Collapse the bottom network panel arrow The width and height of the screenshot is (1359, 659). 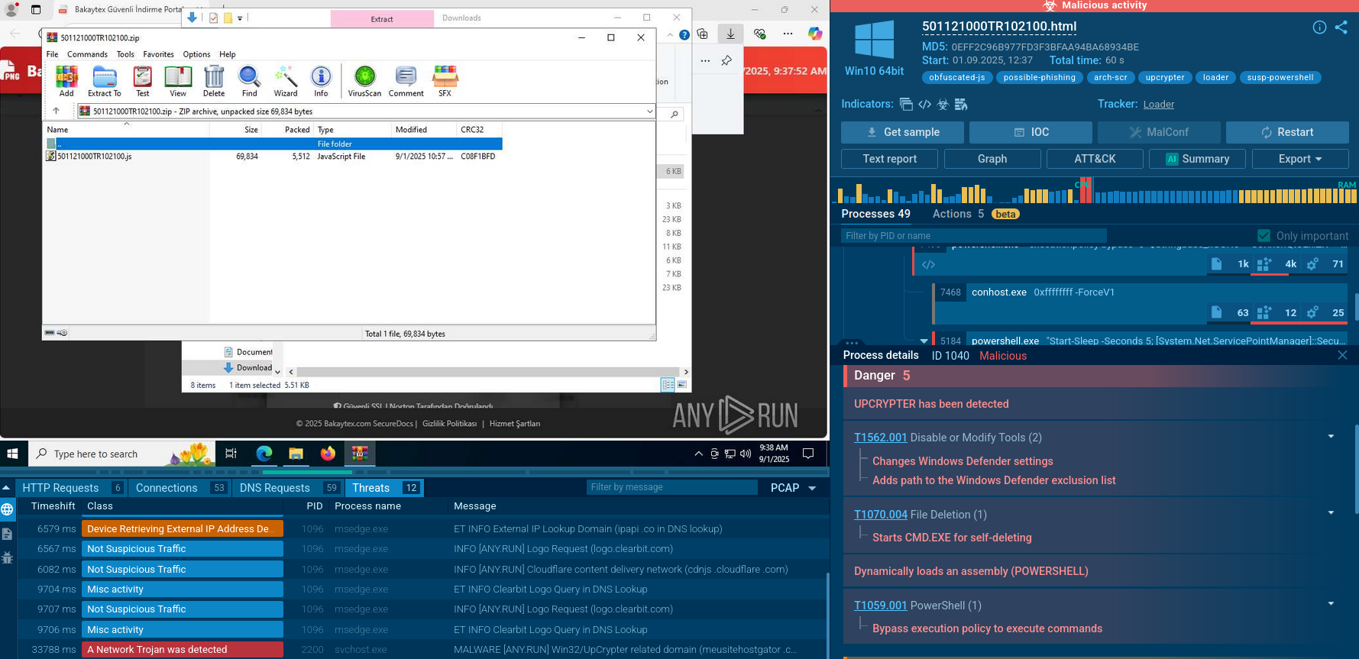(x=6, y=488)
